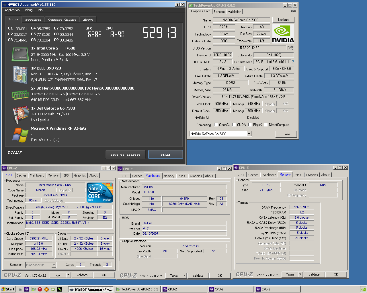Click the Mainboard CPU-Z window title icon

coord(120,169)
